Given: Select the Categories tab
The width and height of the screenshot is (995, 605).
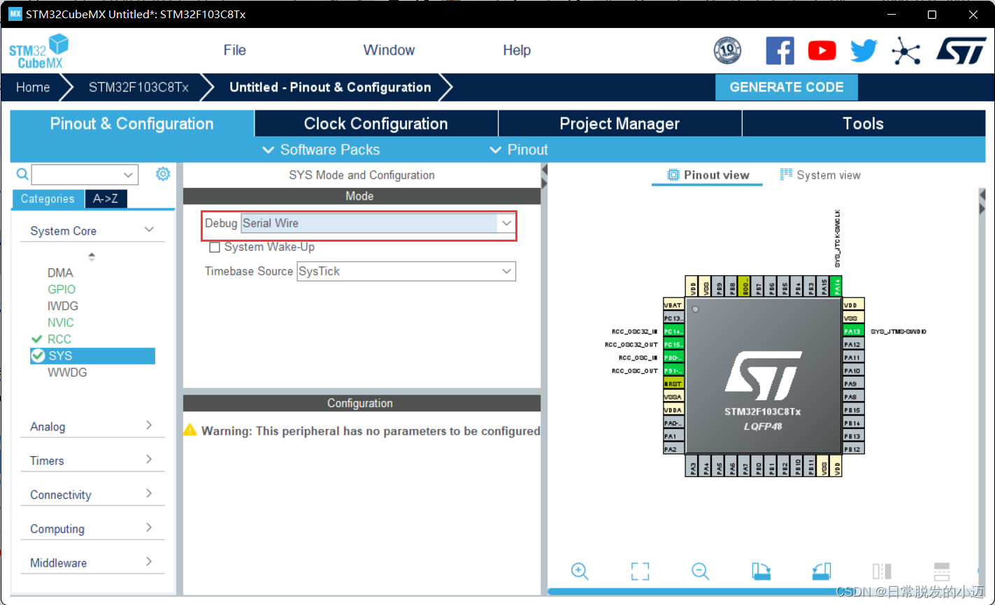Looking at the screenshot, I should (x=48, y=199).
